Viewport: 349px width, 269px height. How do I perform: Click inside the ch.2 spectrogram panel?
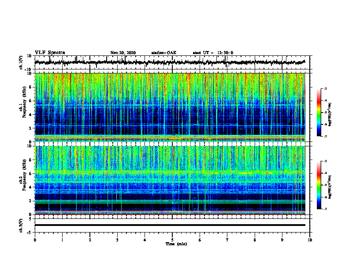pyautogui.click(x=170, y=180)
